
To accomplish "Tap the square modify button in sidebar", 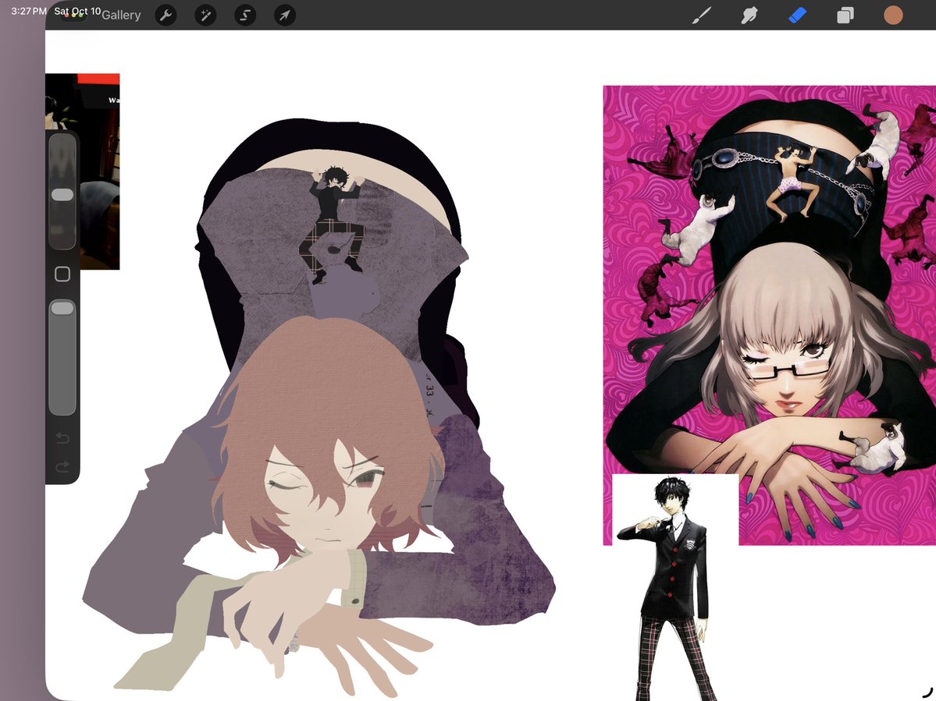I will (62, 274).
